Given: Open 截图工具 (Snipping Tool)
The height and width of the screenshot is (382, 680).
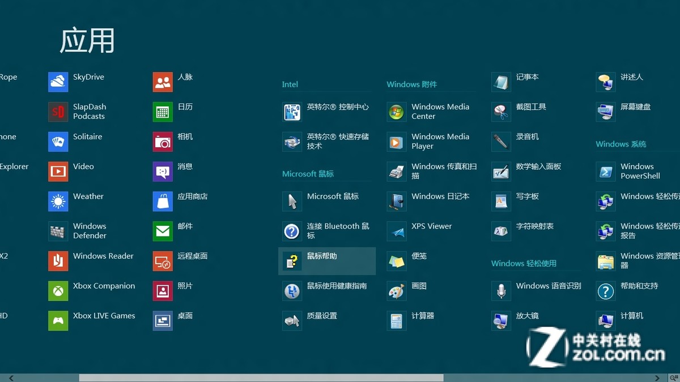Looking at the screenshot, I should [x=501, y=111].
